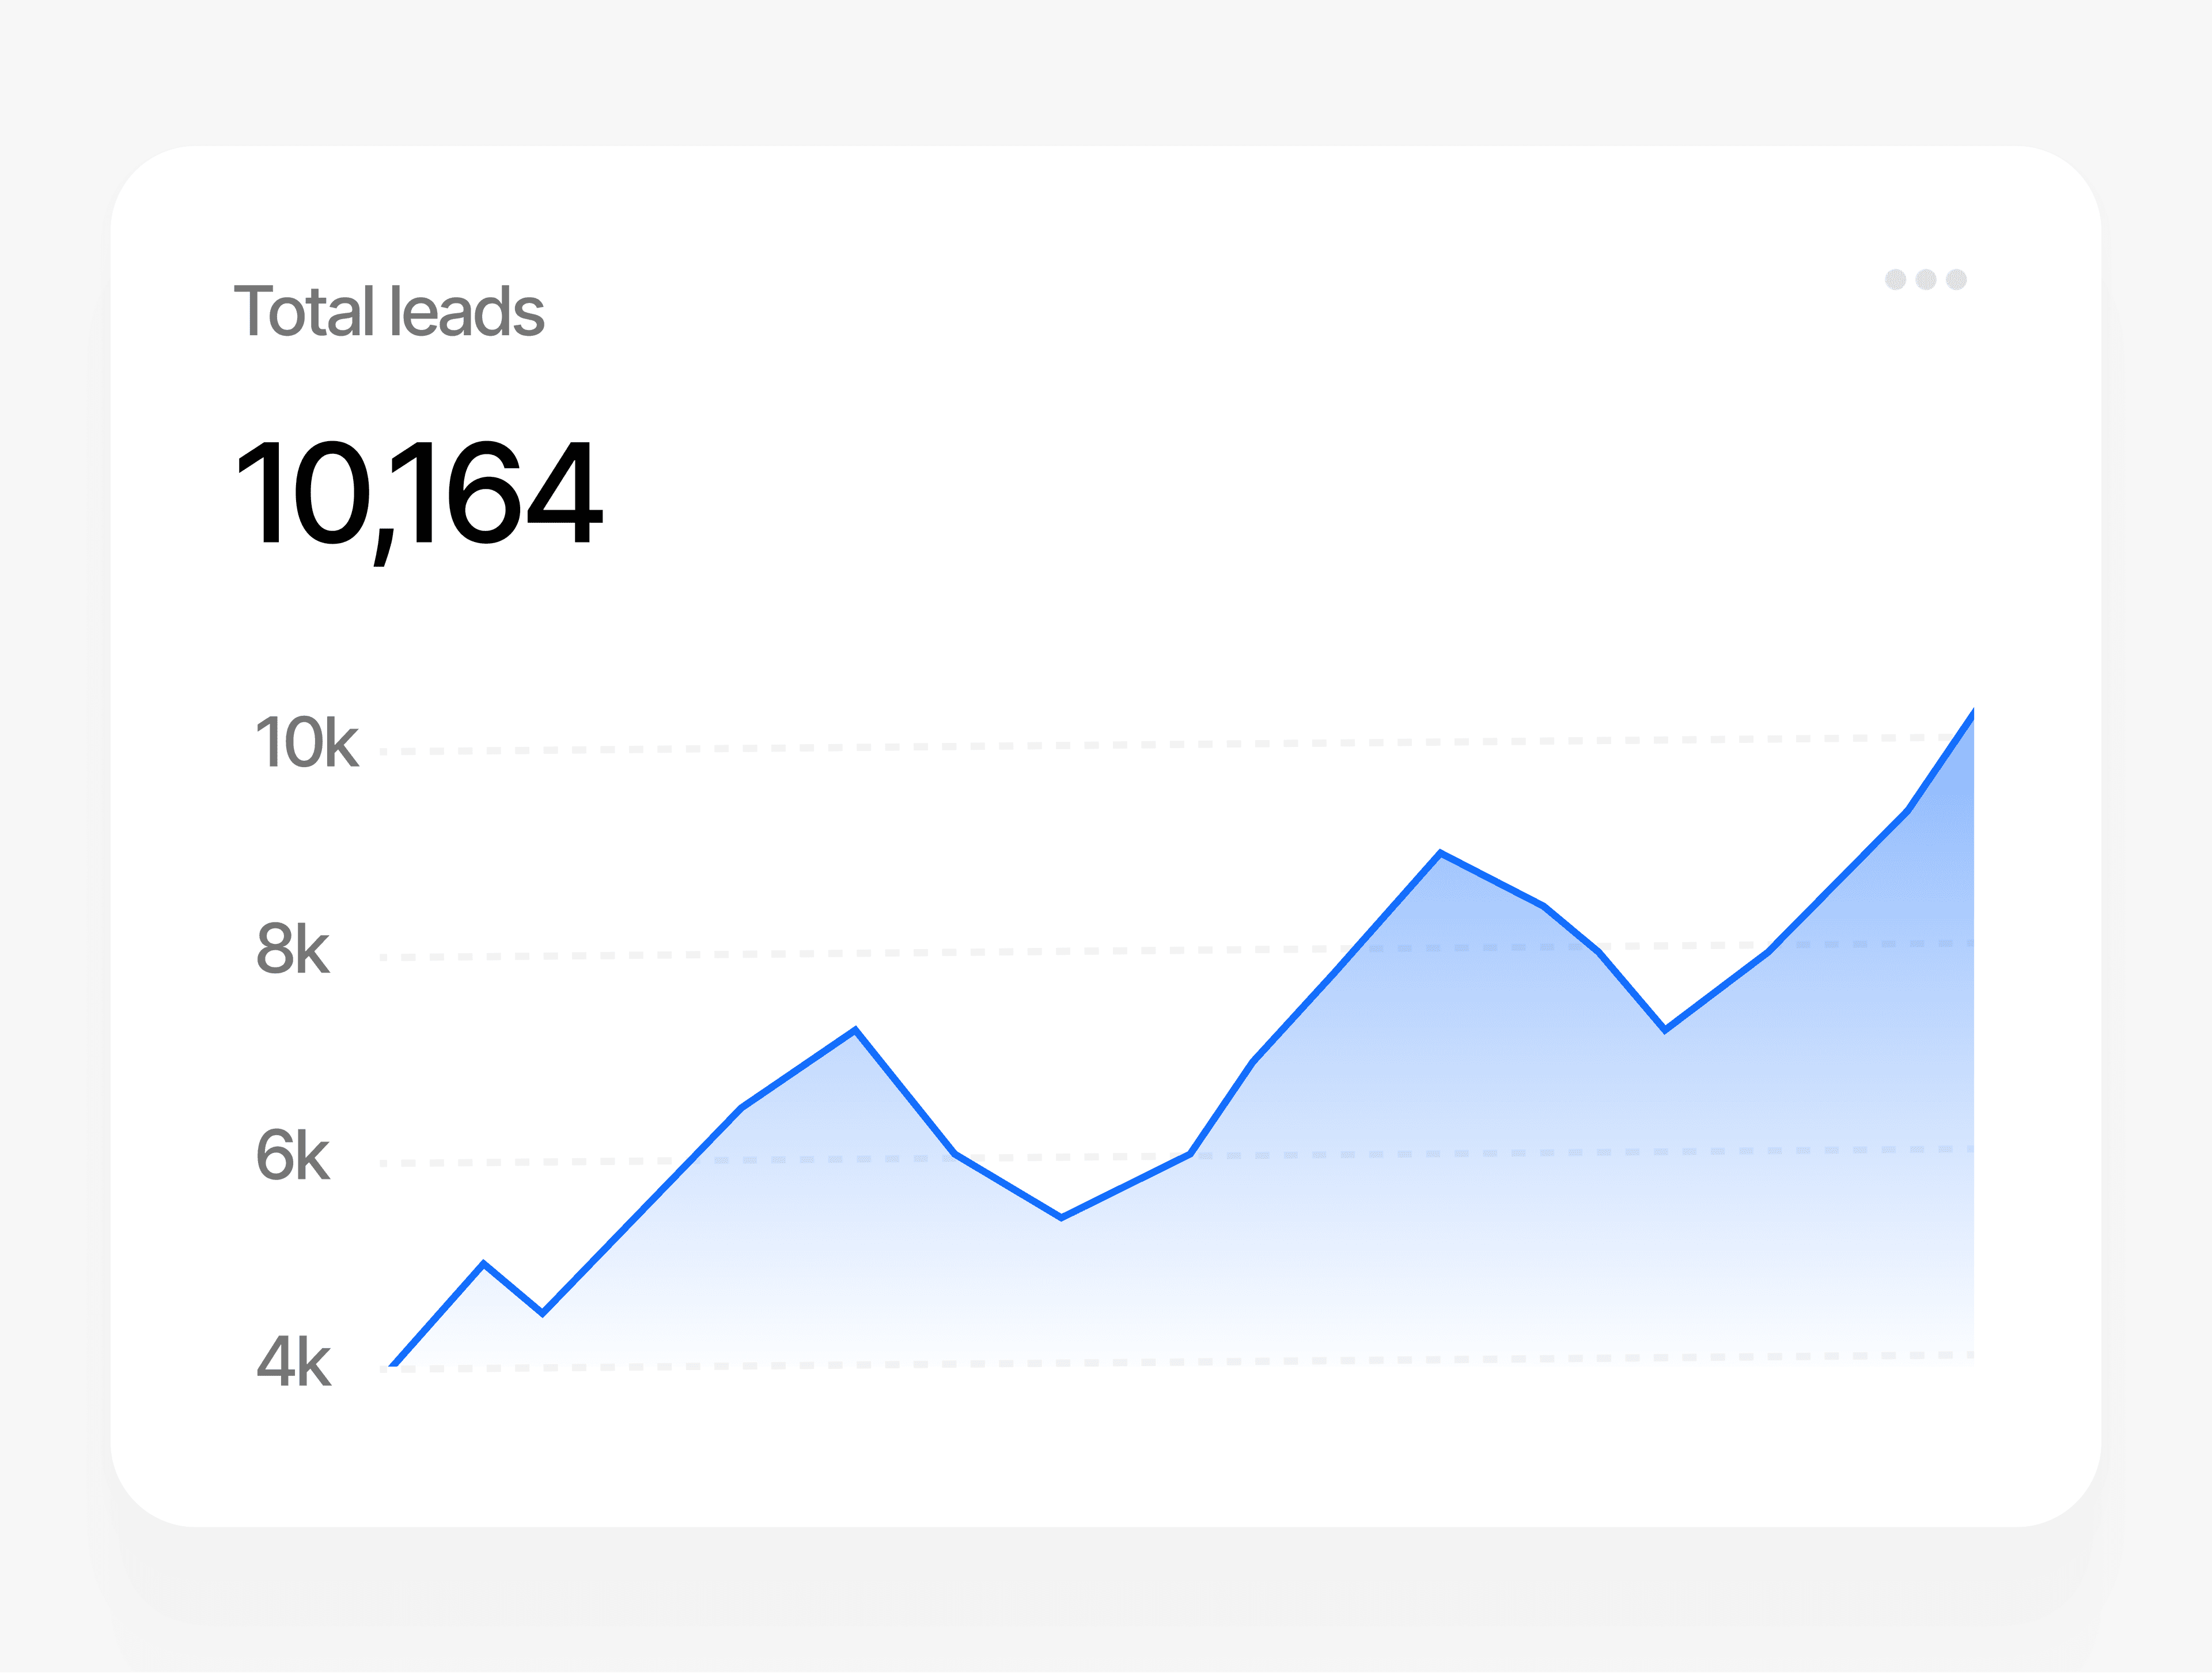Click the "Total leads" card title

389,311
